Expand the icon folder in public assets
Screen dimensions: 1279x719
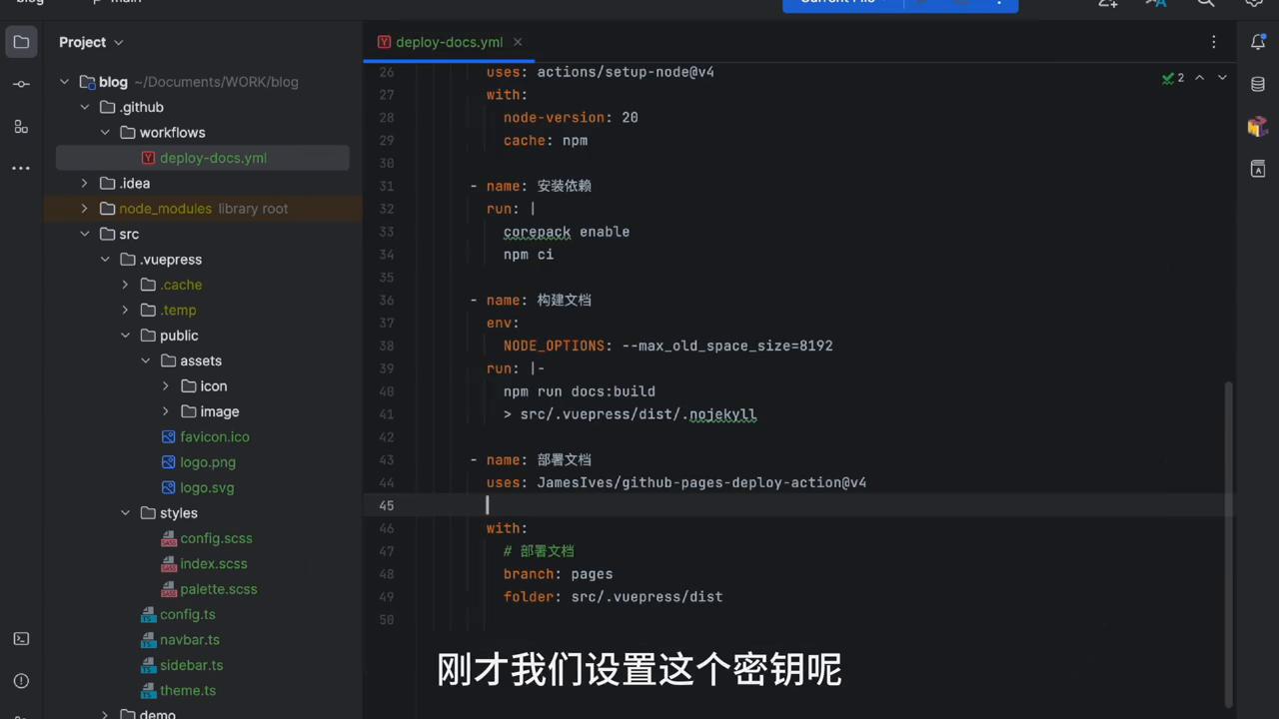coord(166,385)
